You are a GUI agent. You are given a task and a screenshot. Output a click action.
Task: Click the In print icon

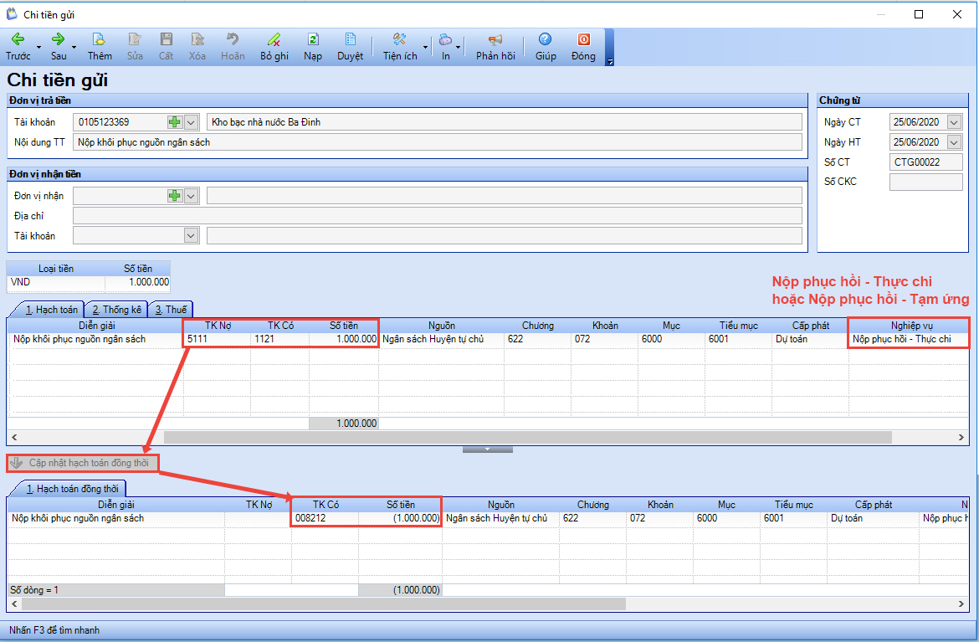click(x=445, y=39)
